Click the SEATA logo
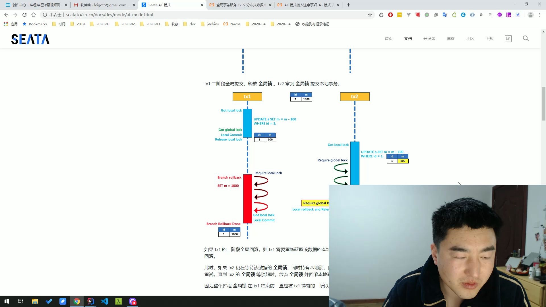 click(30, 39)
